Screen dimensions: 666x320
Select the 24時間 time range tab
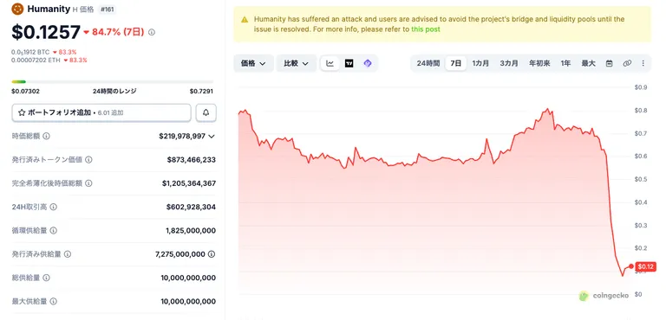pos(428,64)
